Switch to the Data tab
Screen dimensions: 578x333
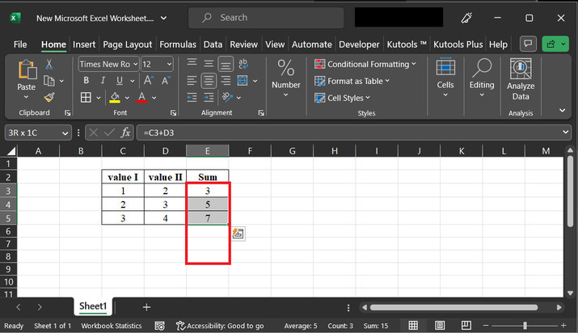213,44
